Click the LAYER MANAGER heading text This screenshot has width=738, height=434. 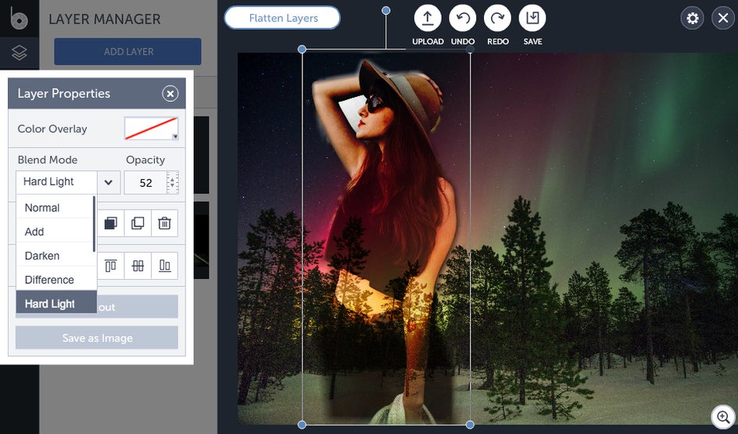(x=105, y=20)
